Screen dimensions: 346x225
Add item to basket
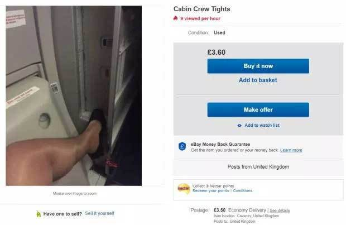pyautogui.click(x=258, y=80)
